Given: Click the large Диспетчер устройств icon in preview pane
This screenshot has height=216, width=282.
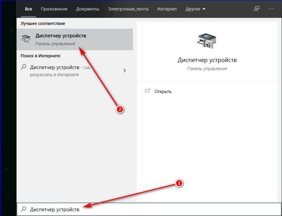Looking at the screenshot, I should tap(206, 40).
